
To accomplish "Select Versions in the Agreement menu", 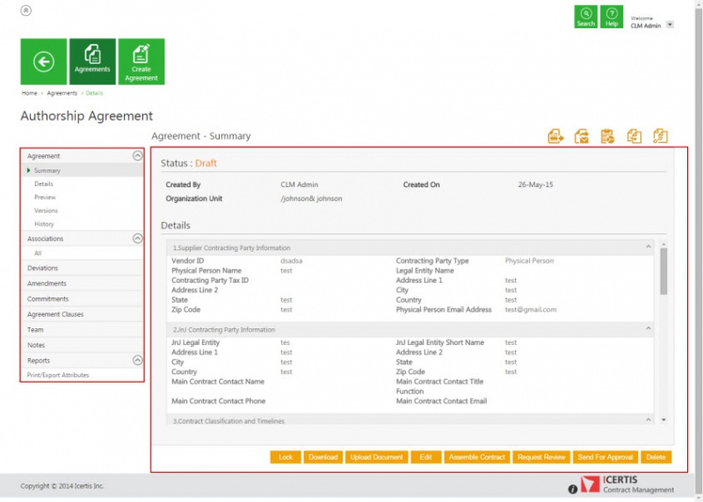I will click(x=46, y=211).
